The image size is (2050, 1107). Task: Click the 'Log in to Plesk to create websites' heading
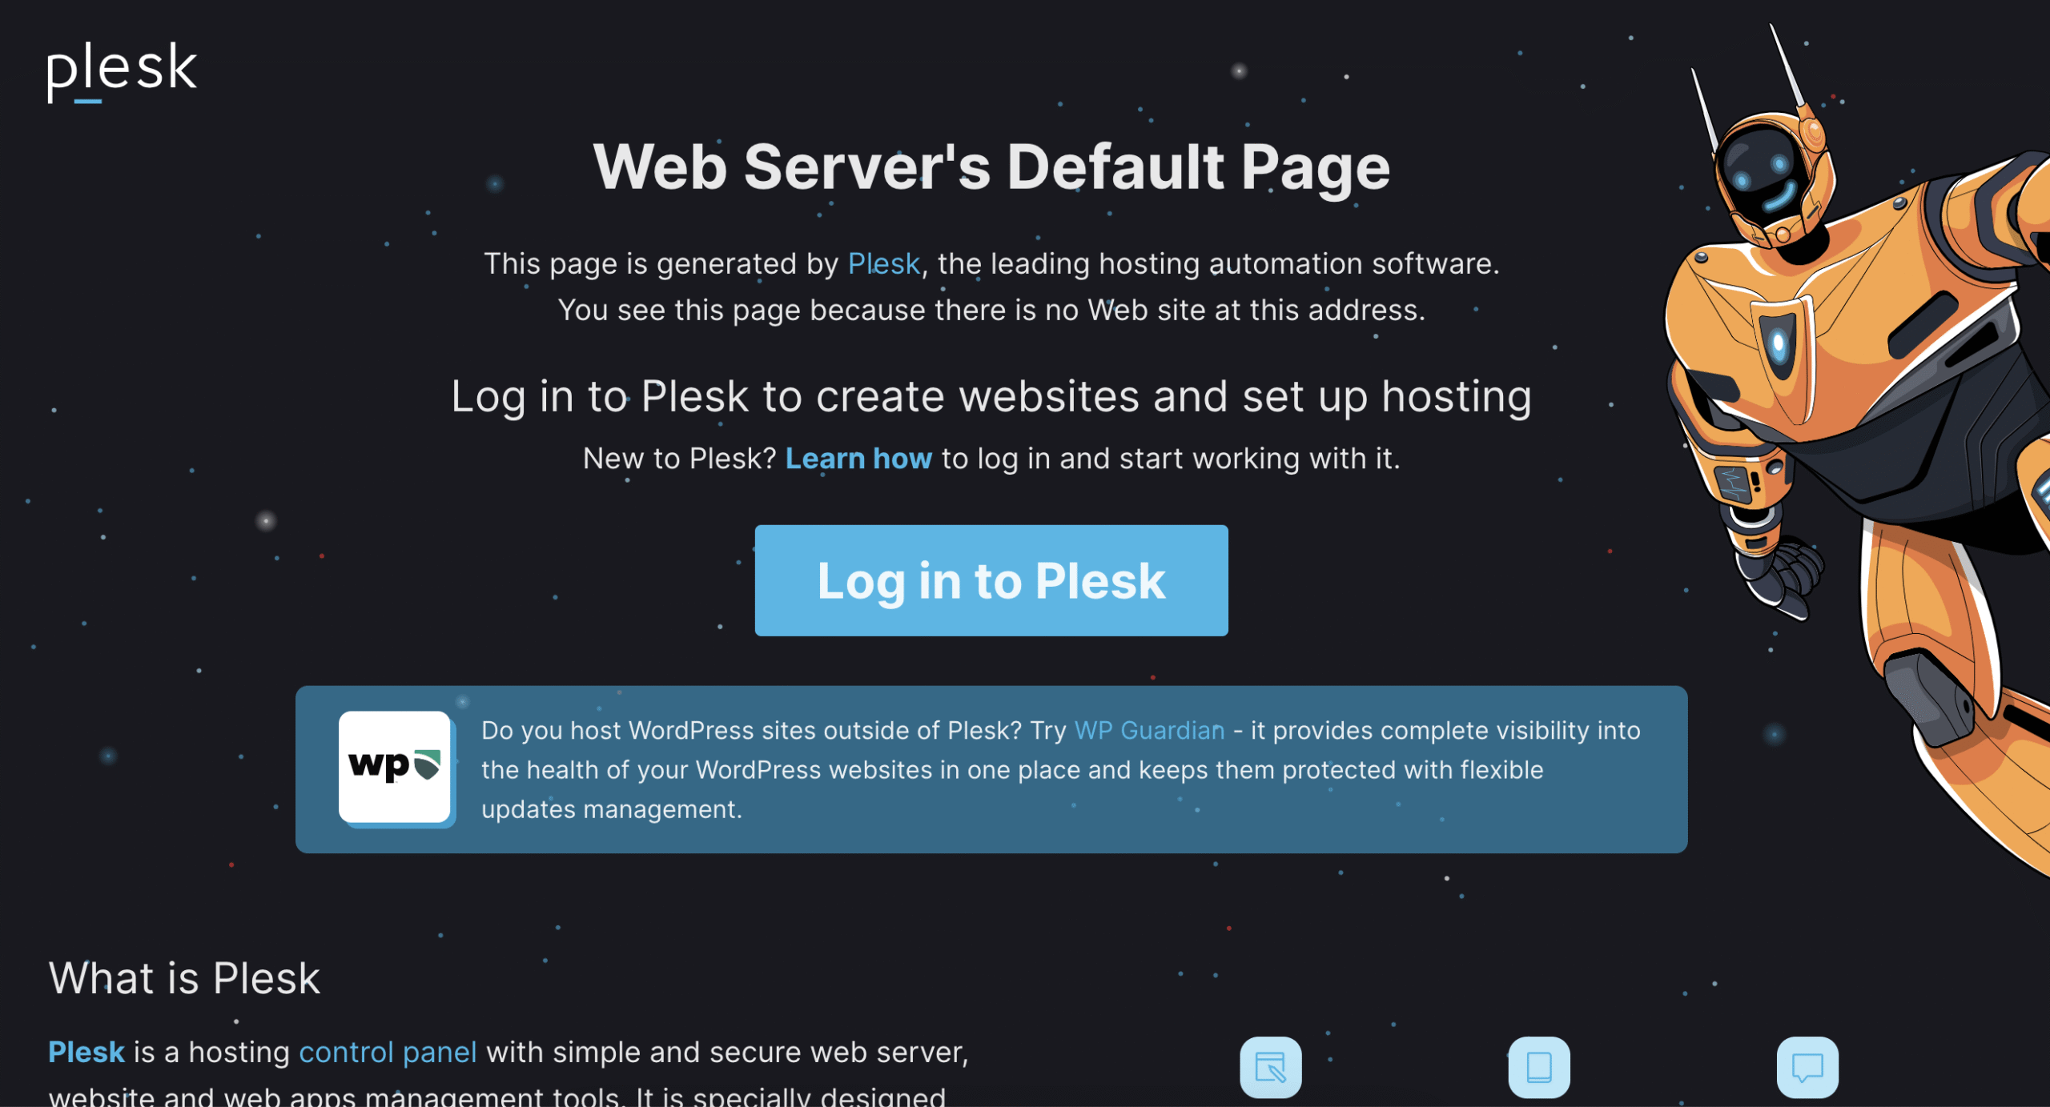click(991, 396)
